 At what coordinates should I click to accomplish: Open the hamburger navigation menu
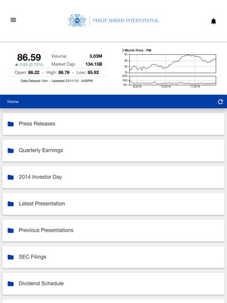[x=13, y=20]
